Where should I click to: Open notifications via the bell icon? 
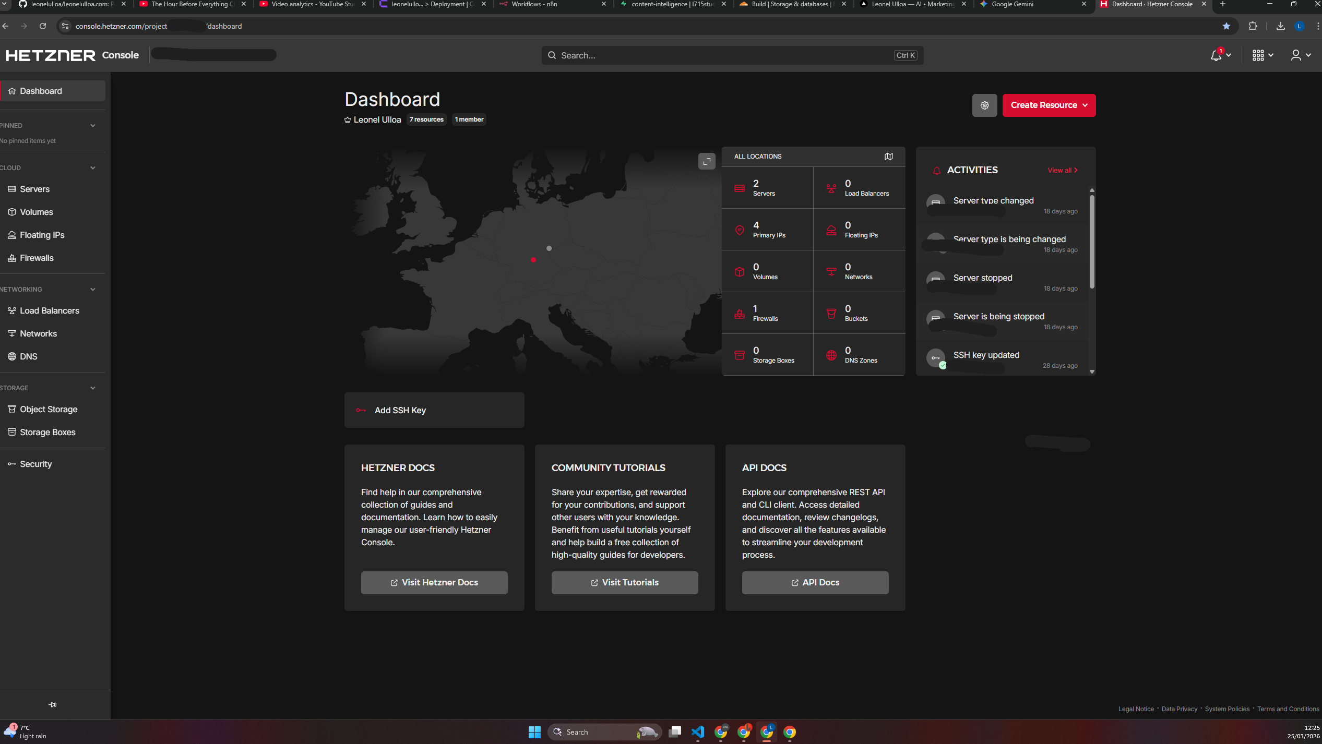1216,55
